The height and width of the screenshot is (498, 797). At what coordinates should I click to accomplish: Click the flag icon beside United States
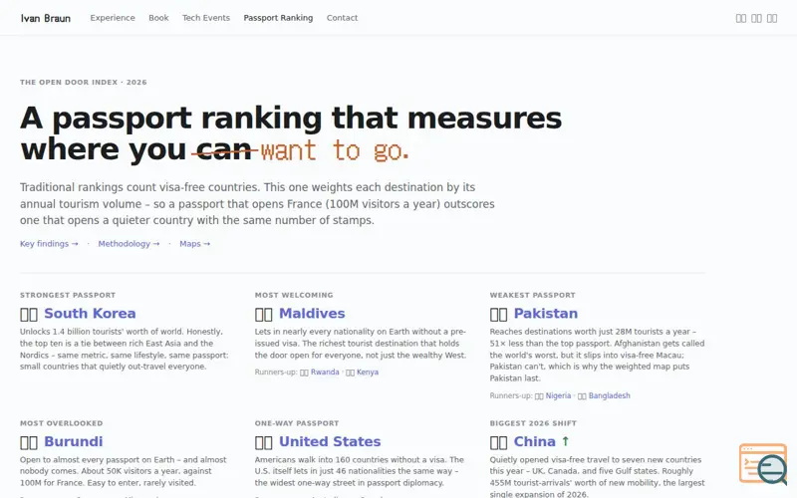point(264,442)
